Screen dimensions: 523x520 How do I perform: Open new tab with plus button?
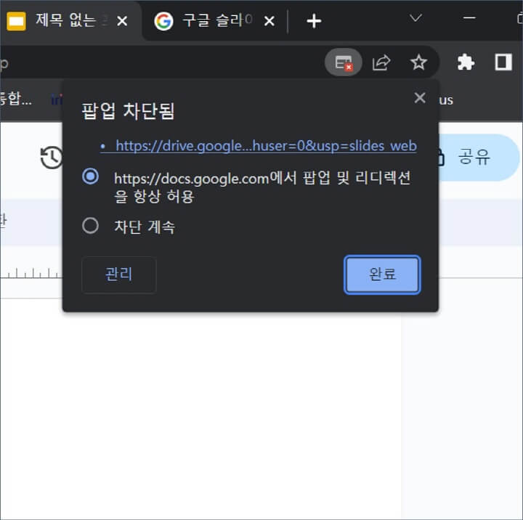pyautogui.click(x=314, y=21)
